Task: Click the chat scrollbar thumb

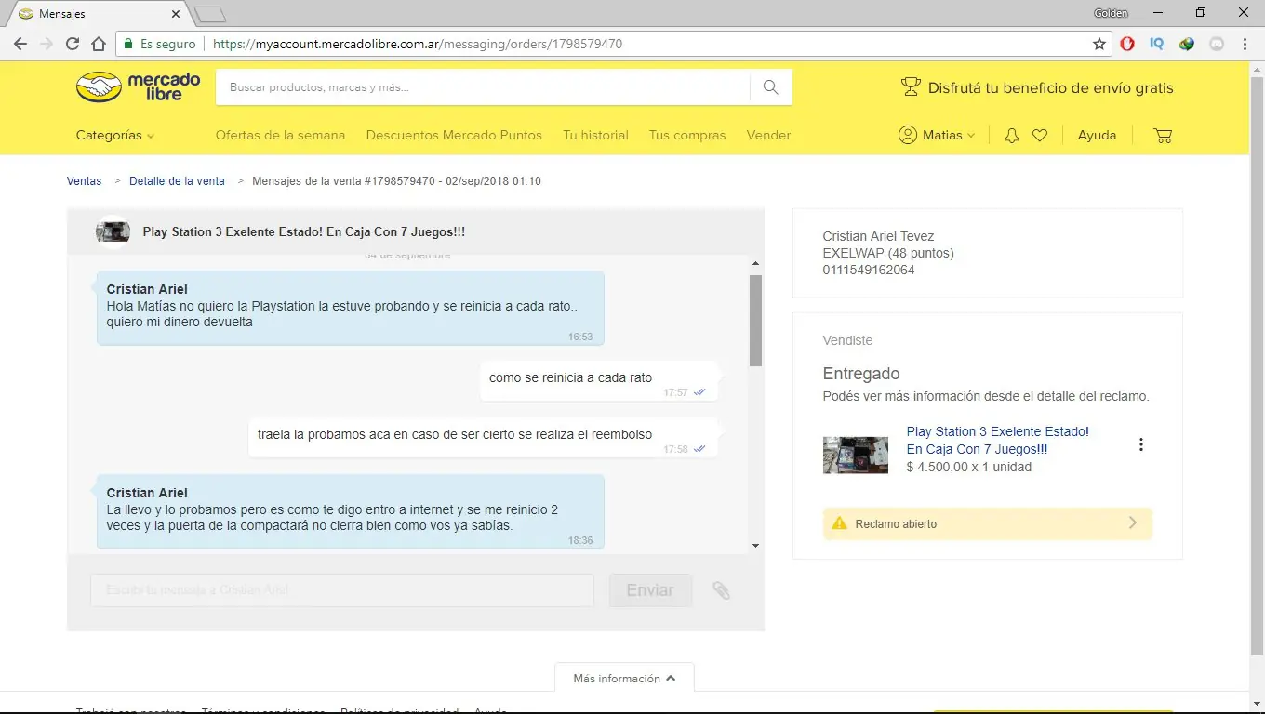Action: click(755, 321)
